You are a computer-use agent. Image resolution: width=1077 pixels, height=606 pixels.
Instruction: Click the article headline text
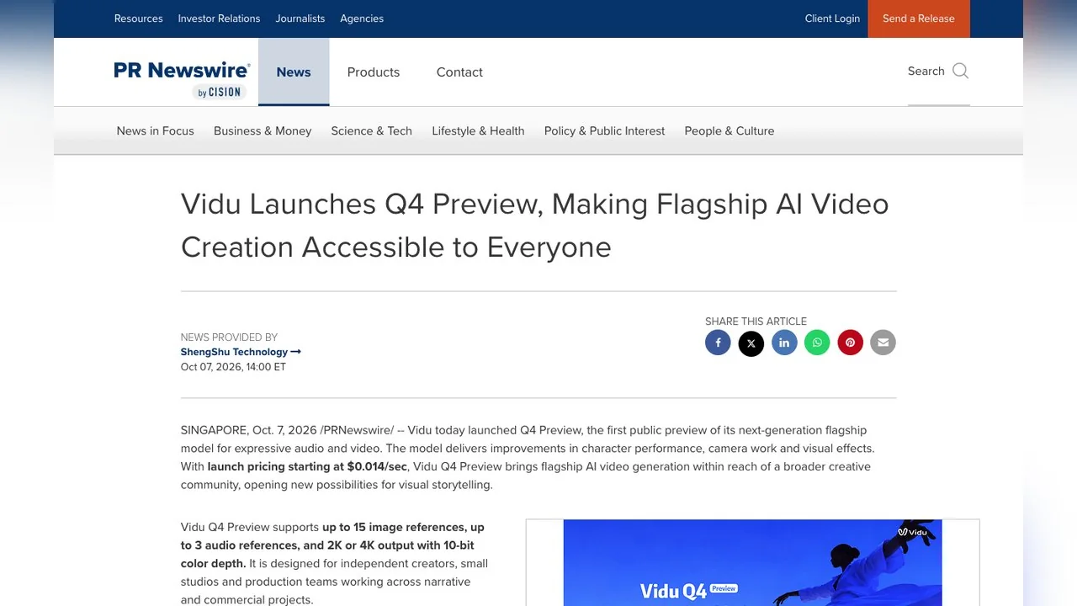(x=535, y=226)
